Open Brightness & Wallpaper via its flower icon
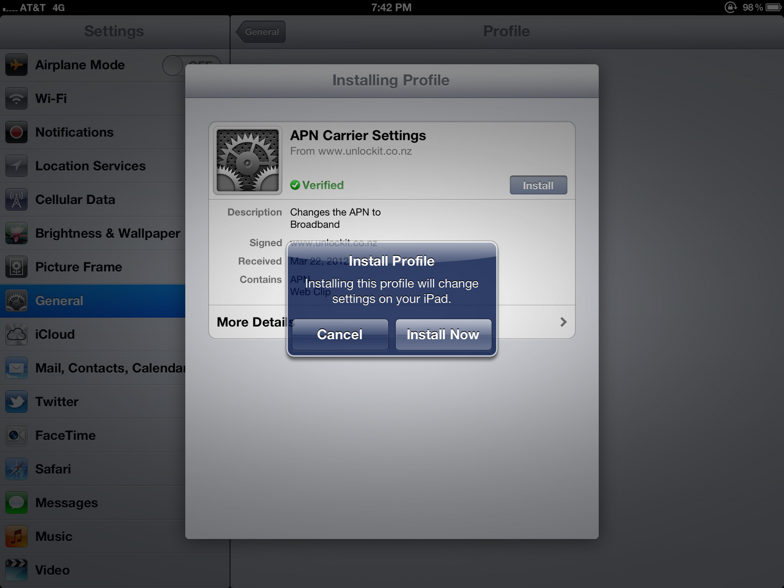Image resolution: width=784 pixels, height=588 pixels. tap(16, 233)
